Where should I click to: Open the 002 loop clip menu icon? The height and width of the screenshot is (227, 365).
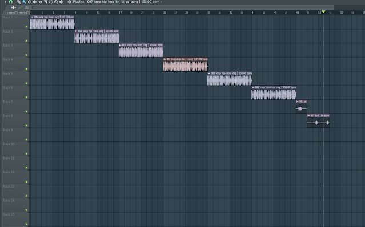click(x=209, y=73)
